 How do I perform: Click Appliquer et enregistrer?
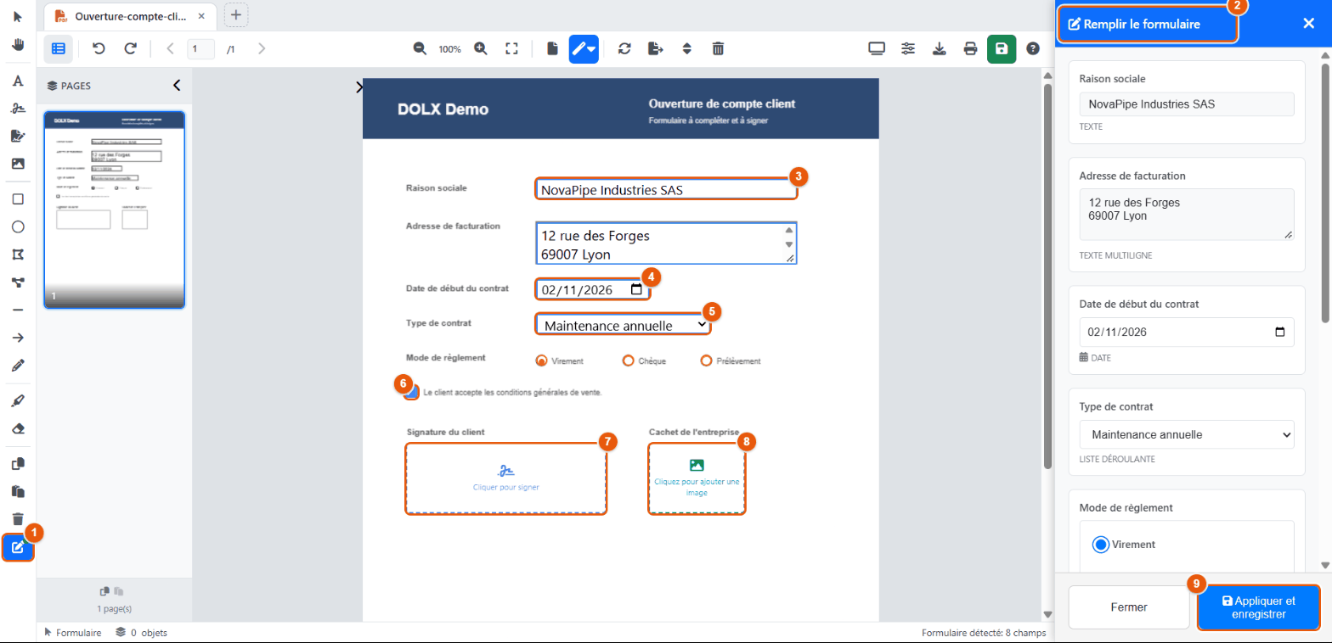1258,607
